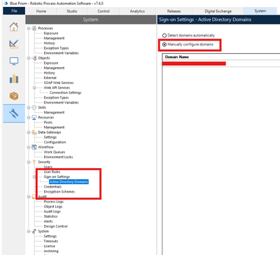Click the Blue Prism title bar logo
The image size is (280, 255).
click(6, 4)
